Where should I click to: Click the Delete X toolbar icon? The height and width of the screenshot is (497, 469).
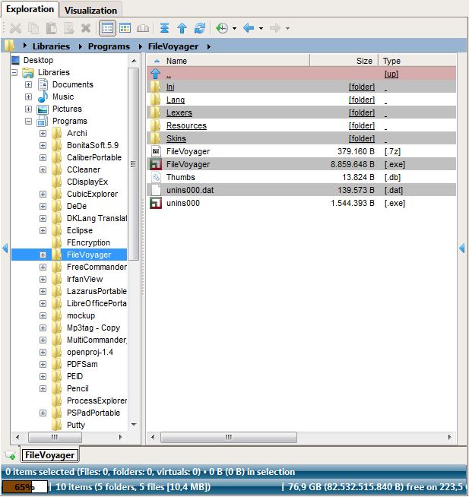[86, 29]
